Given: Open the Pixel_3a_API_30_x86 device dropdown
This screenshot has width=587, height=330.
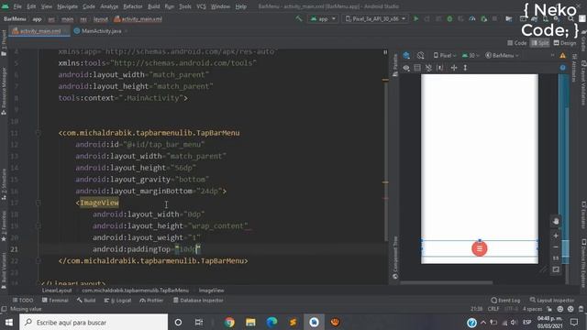Looking at the screenshot, I should click(375, 18).
